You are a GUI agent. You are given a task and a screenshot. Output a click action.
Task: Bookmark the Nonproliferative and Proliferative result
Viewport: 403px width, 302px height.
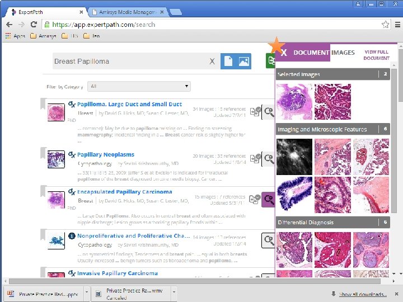pyautogui.click(x=43, y=235)
